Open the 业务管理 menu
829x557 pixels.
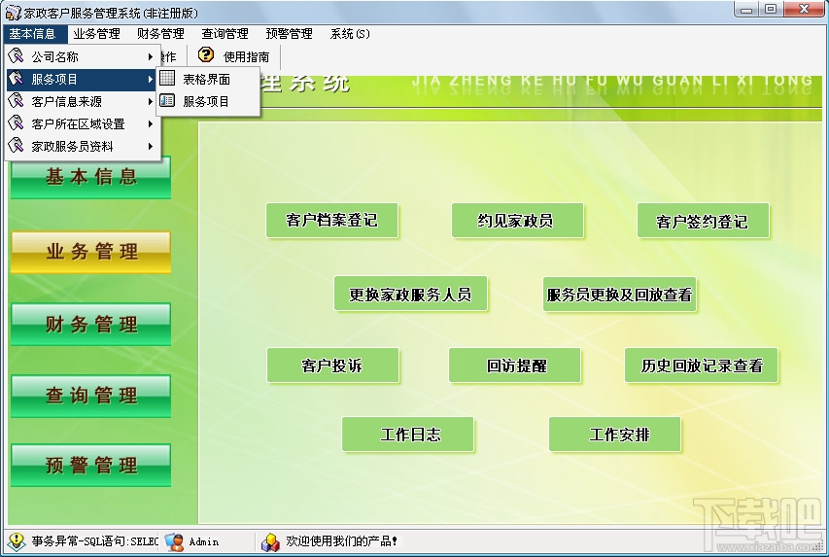pos(97,34)
